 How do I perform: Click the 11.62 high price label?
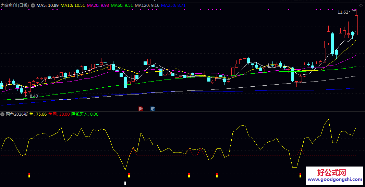[x=343, y=12]
